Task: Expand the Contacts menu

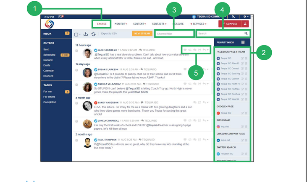Action: click(x=159, y=24)
